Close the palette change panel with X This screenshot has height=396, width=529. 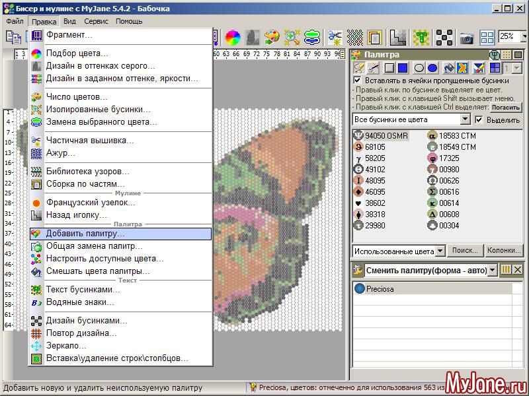(x=518, y=270)
